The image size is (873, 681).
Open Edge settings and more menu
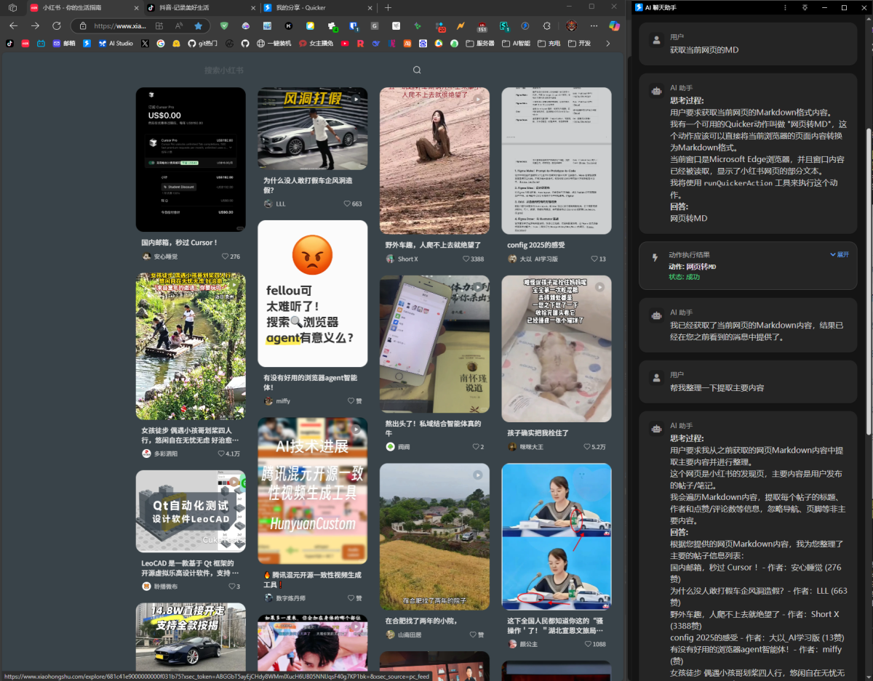[594, 25]
